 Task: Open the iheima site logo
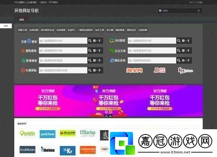coord(48,150)
